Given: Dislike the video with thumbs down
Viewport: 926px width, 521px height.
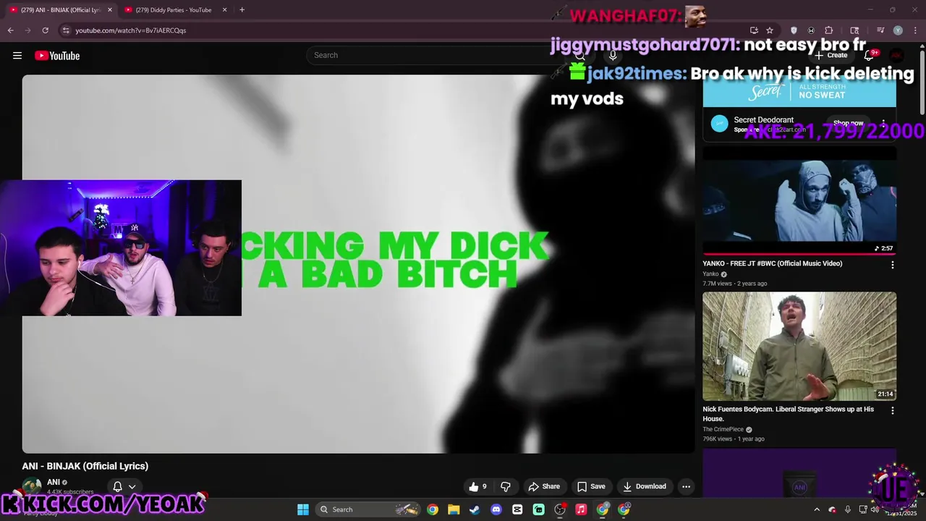Looking at the screenshot, I should click(506, 486).
